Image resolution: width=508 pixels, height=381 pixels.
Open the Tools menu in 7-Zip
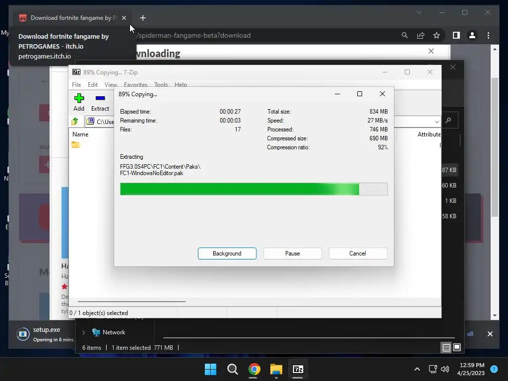(x=161, y=84)
